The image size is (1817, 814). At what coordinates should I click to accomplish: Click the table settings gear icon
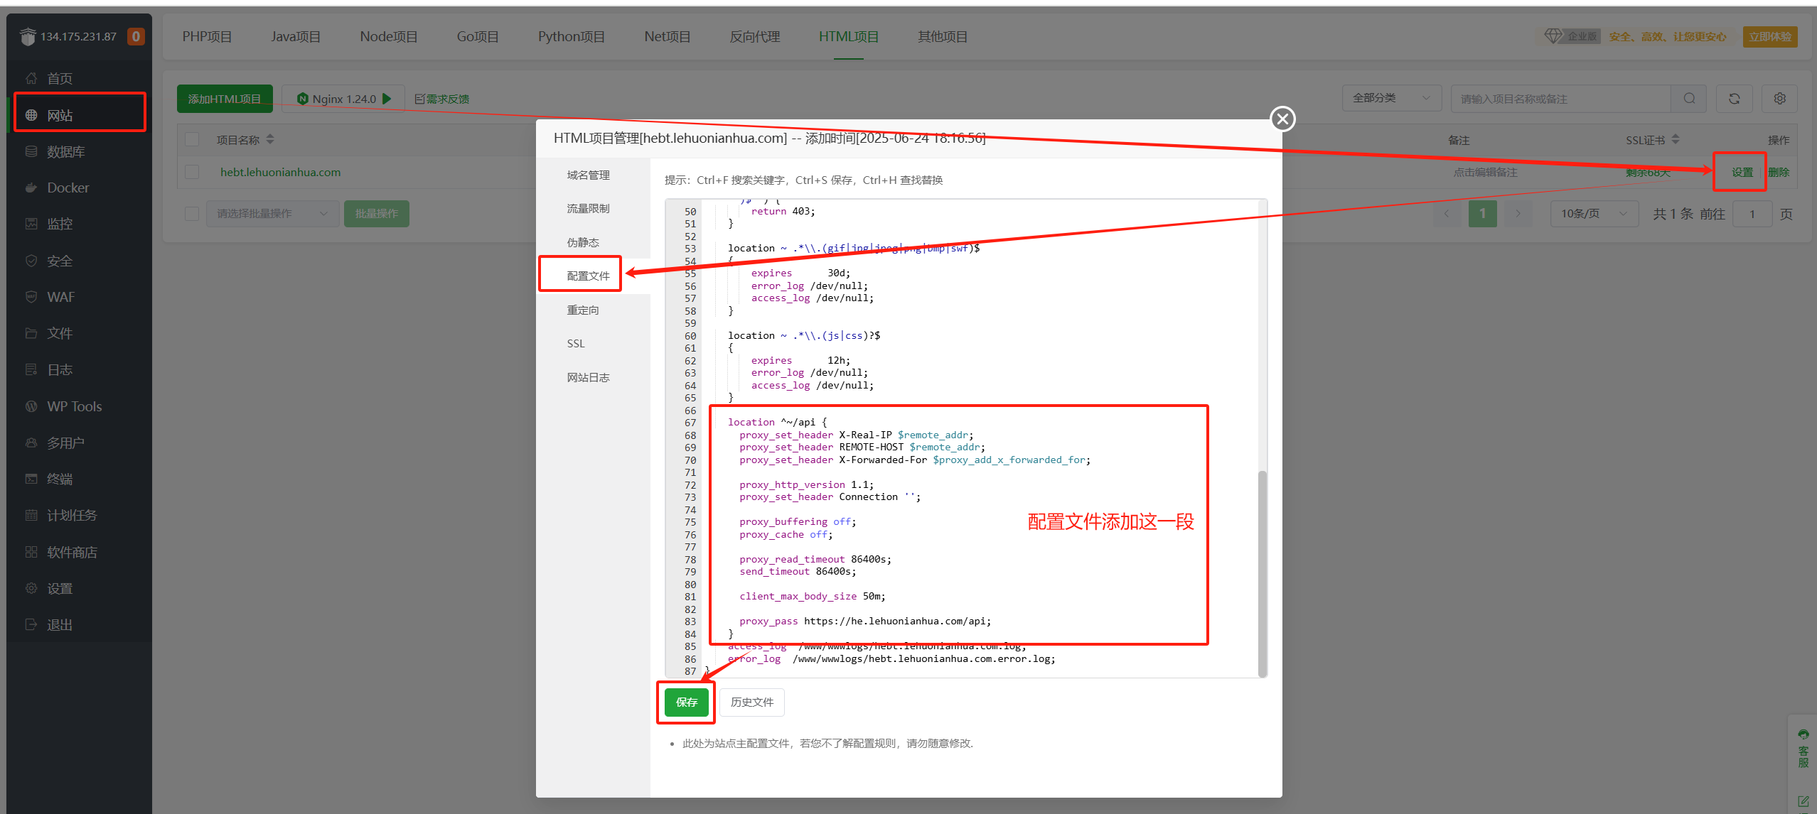pyautogui.click(x=1780, y=99)
